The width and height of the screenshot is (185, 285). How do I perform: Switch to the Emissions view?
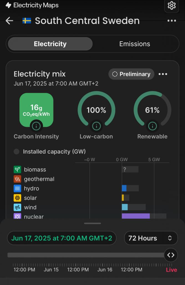click(x=135, y=44)
